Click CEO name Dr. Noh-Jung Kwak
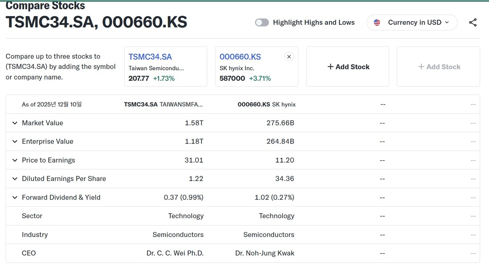Image resolution: width=489 pixels, height=266 pixels. click(x=264, y=253)
